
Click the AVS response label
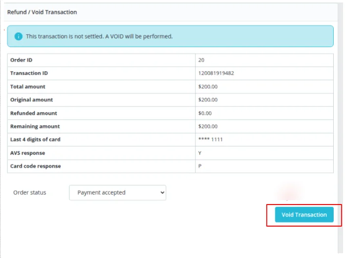click(28, 153)
